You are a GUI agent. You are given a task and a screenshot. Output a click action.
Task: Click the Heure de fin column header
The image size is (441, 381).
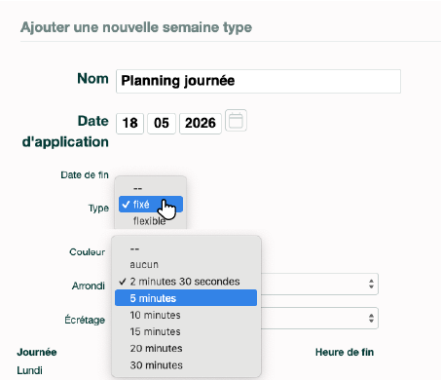pyautogui.click(x=345, y=352)
